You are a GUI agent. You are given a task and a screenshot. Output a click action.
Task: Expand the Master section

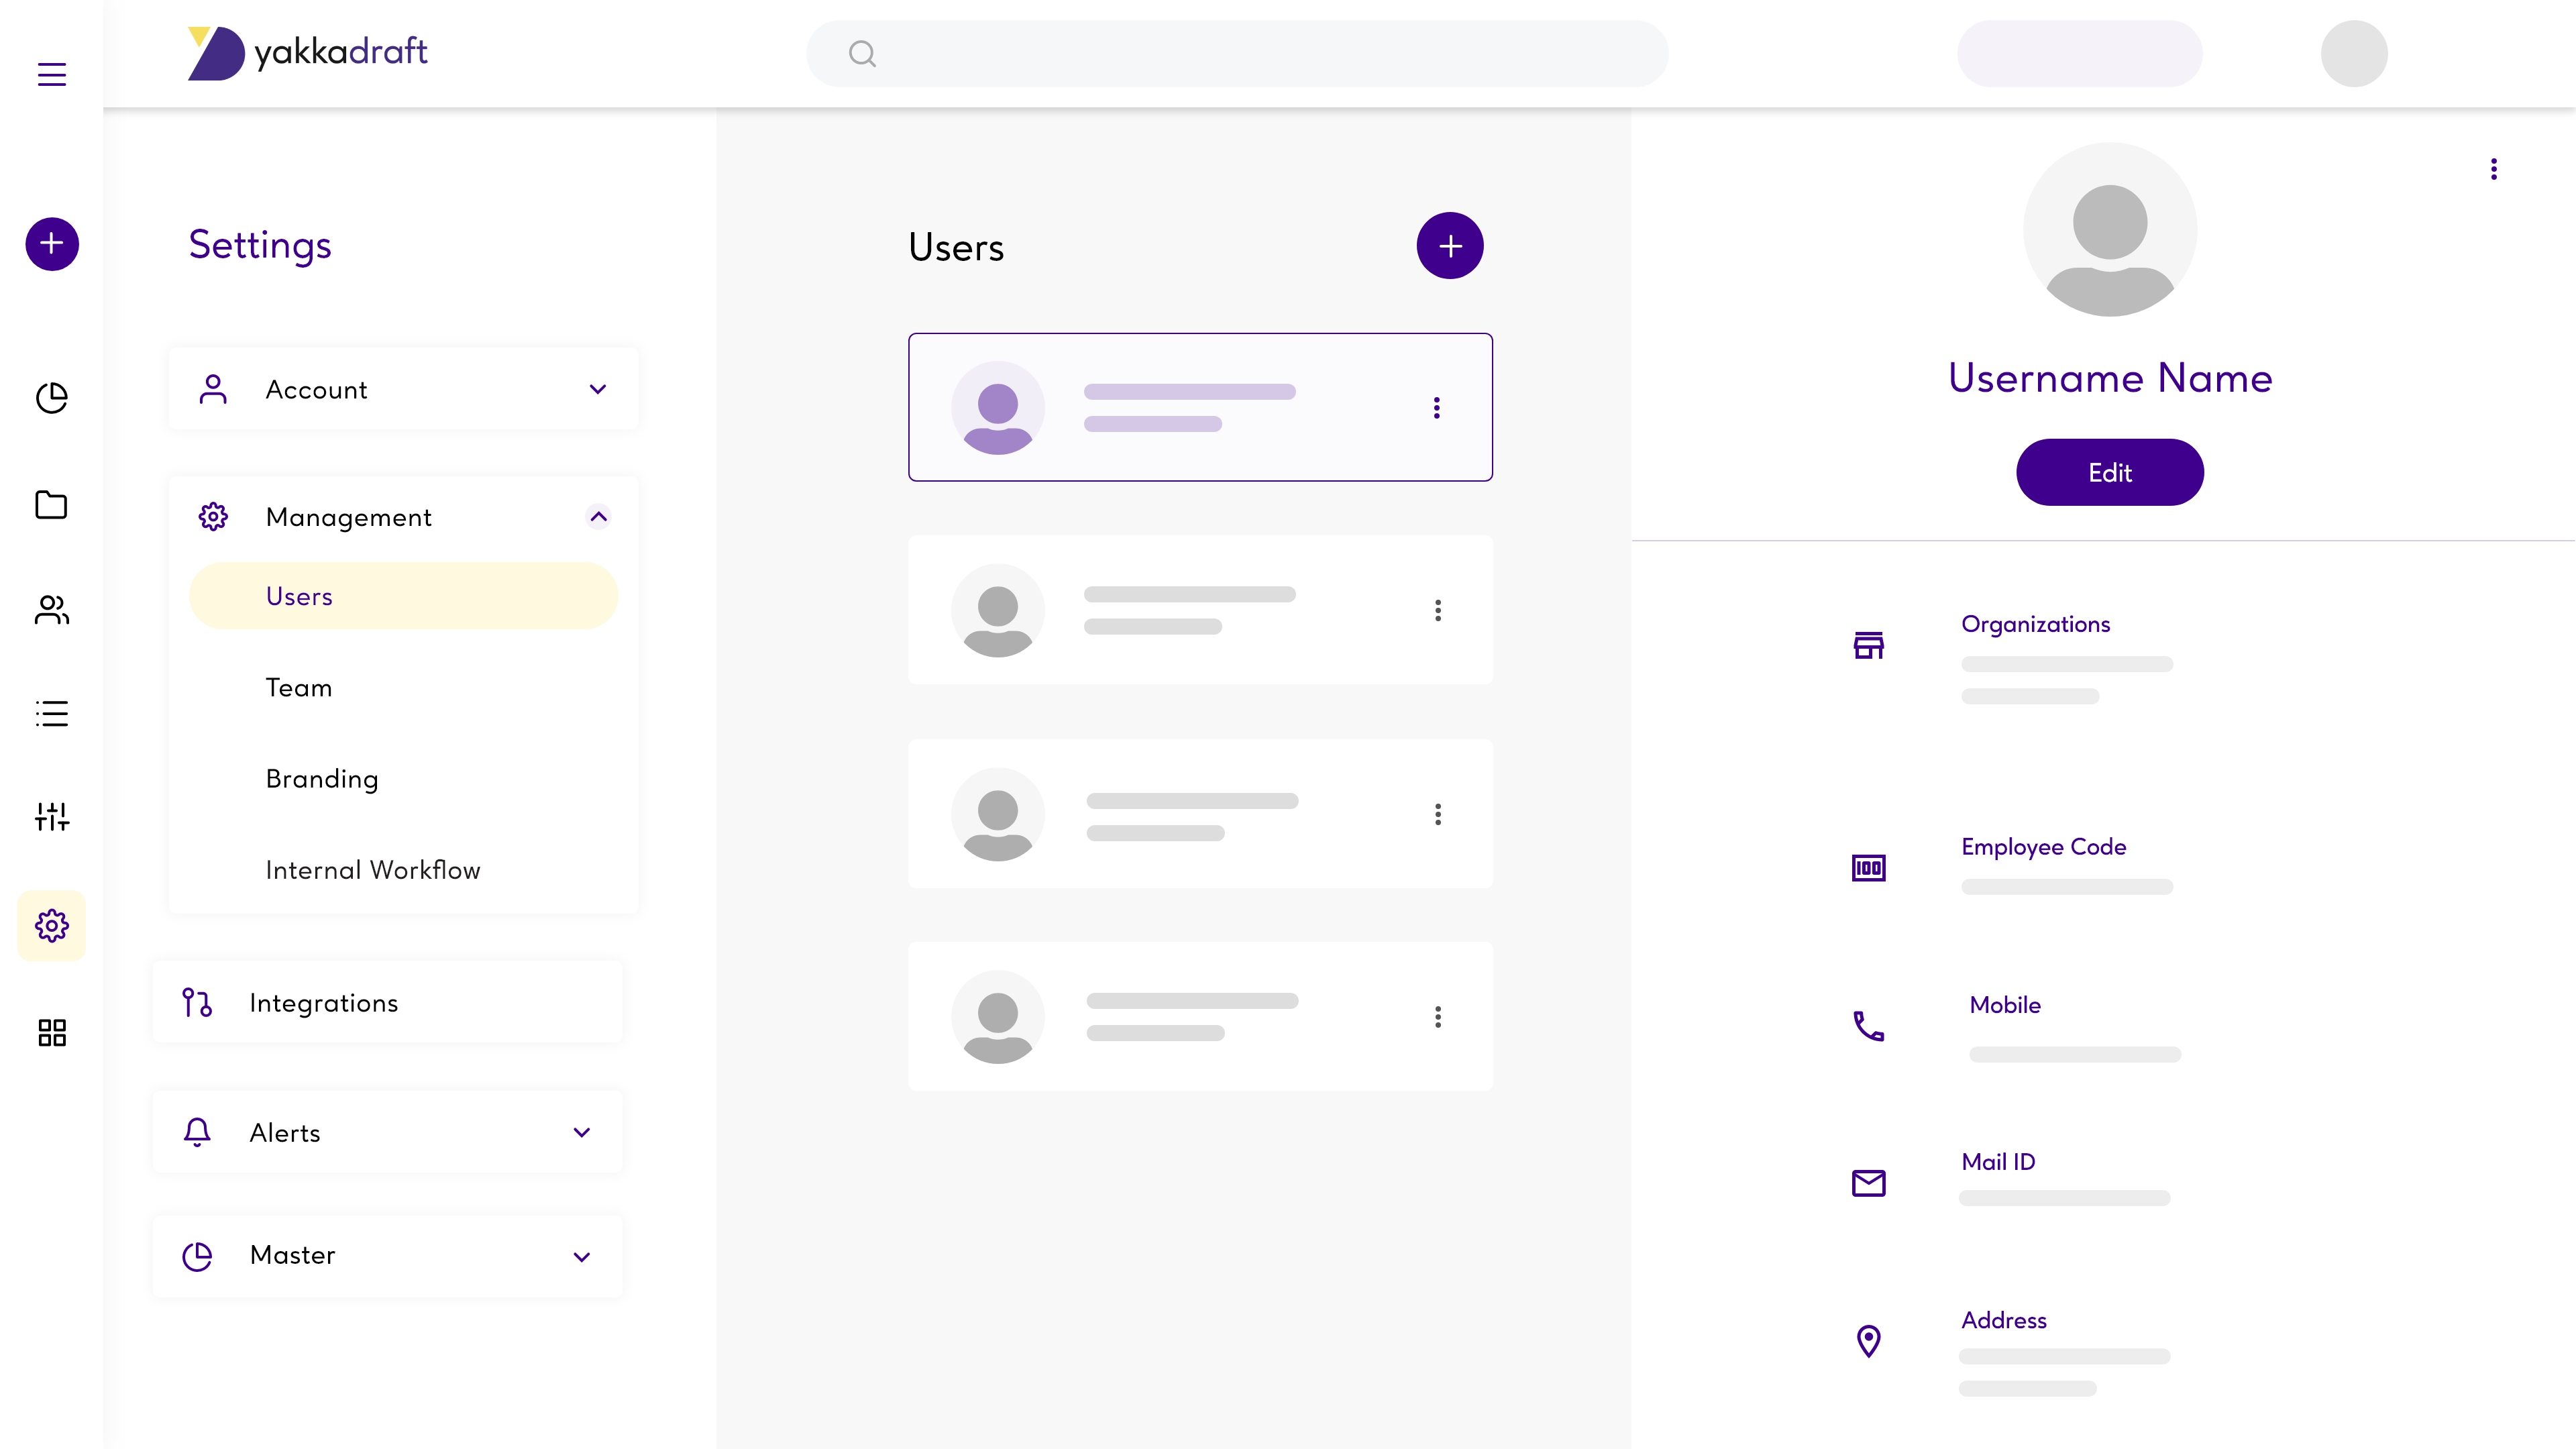582,1256
